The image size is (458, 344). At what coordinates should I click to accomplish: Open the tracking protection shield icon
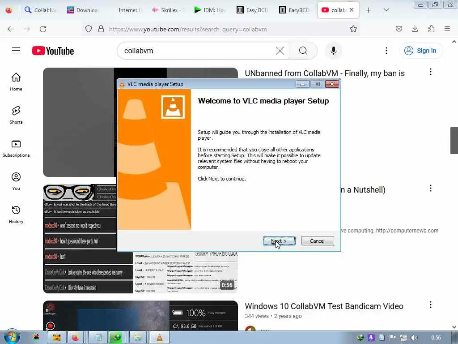89,29
